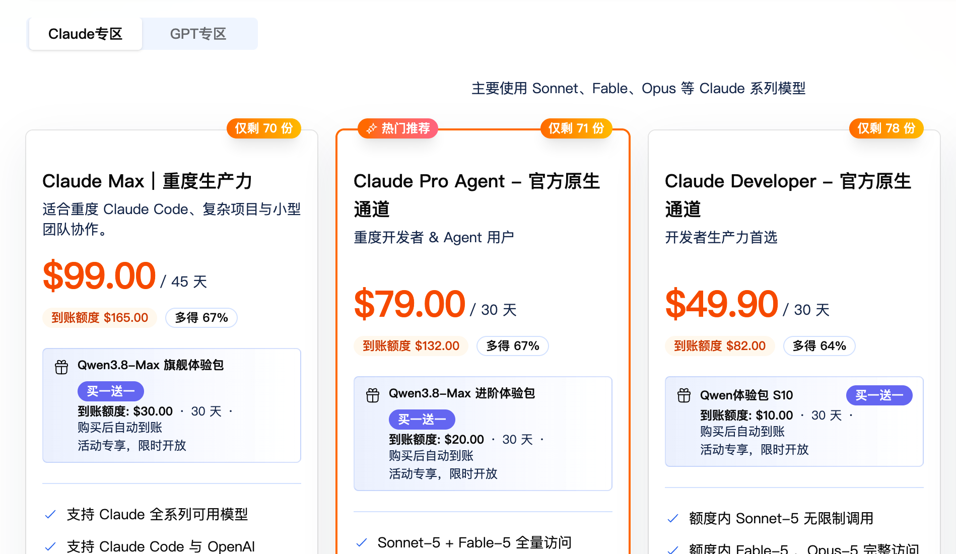Click the 买一送一 badge in Qwen体验包 S10 box
This screenshot has width=956, height=554.
(879, 395)
